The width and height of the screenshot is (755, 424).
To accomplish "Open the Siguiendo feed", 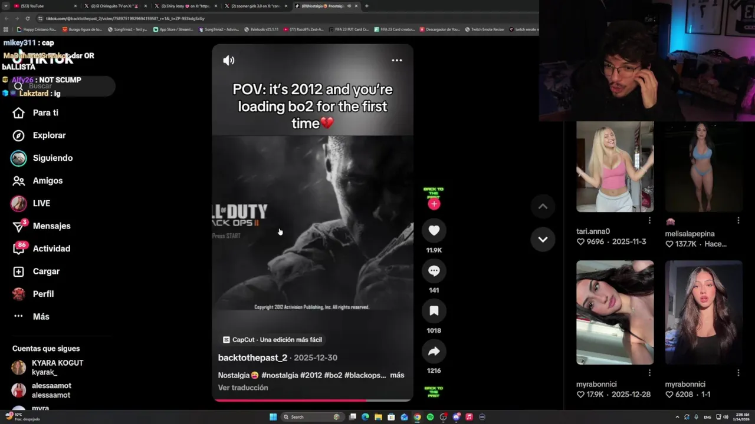I will pyautogui.click(x=42, y=158).
